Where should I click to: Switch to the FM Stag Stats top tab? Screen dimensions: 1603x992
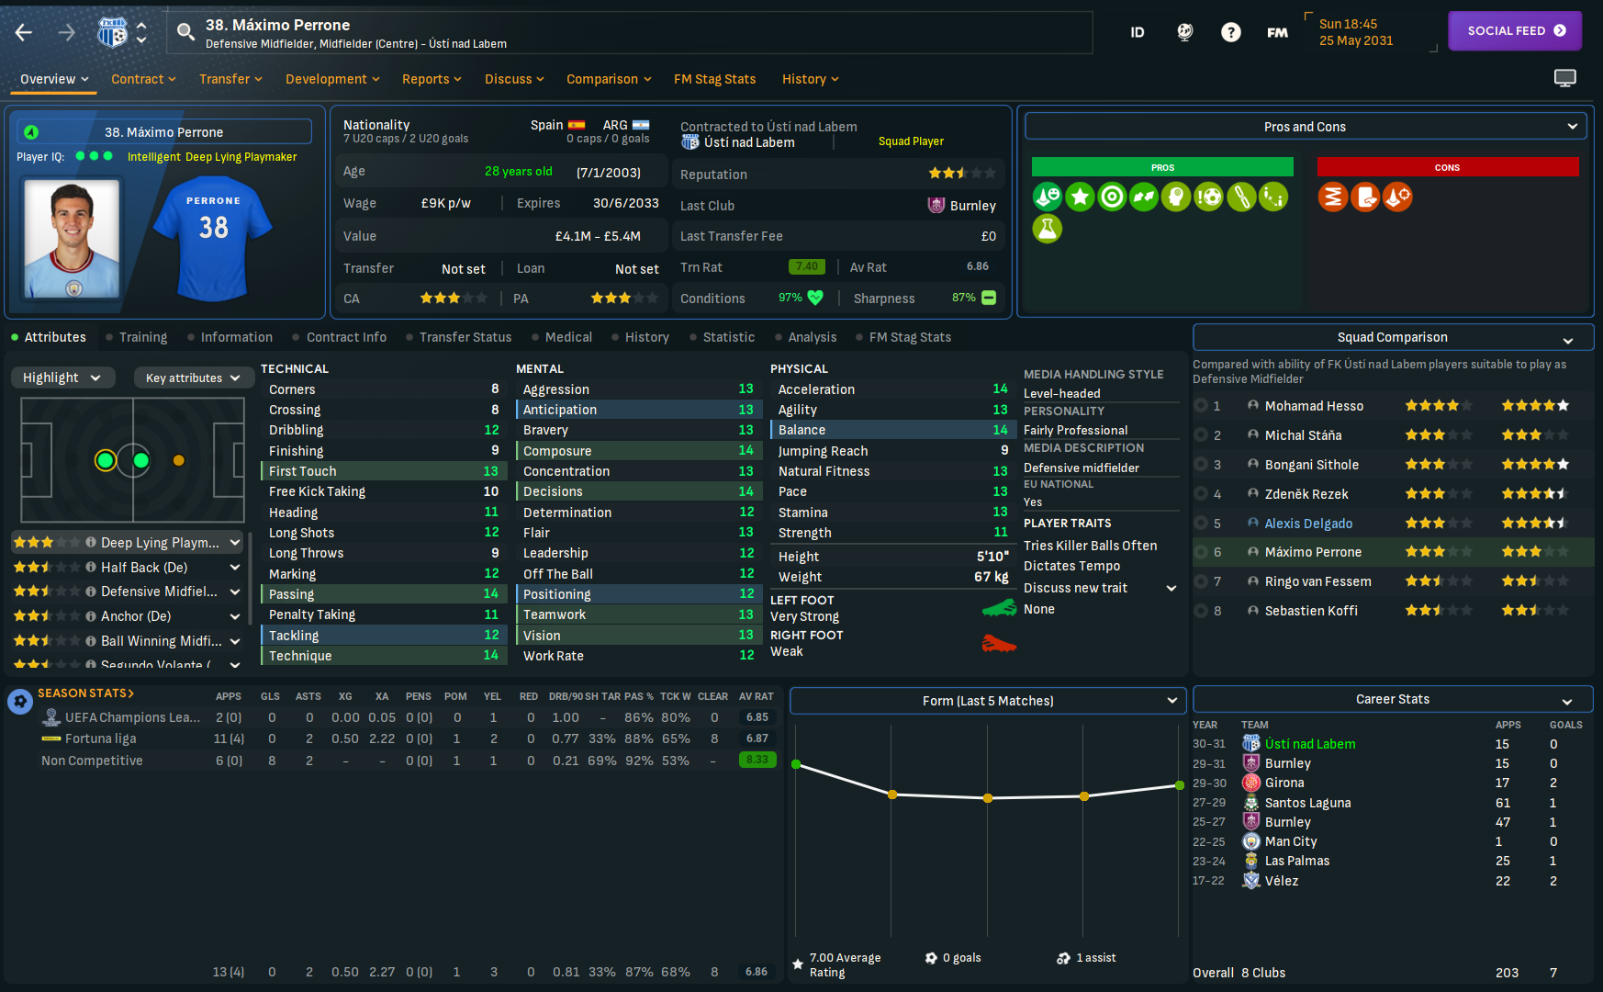point(714,79)
